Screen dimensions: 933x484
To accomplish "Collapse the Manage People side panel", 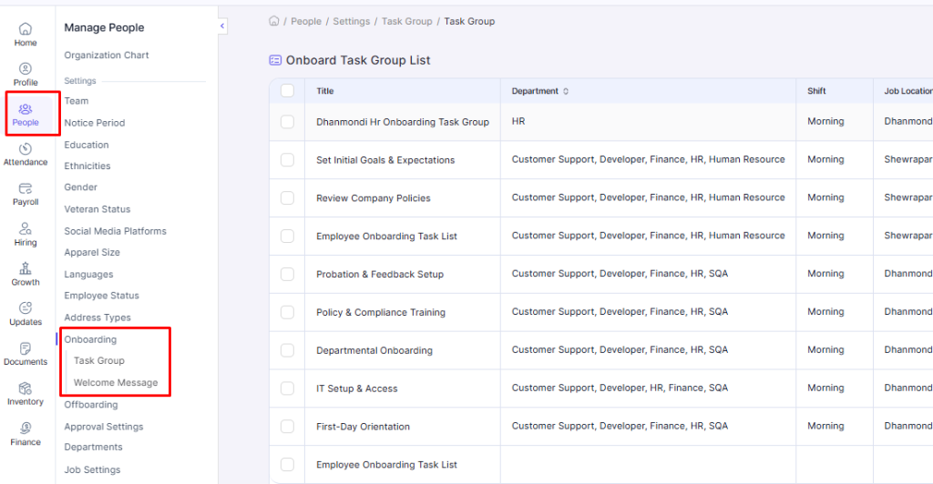I will pos(222,27).
